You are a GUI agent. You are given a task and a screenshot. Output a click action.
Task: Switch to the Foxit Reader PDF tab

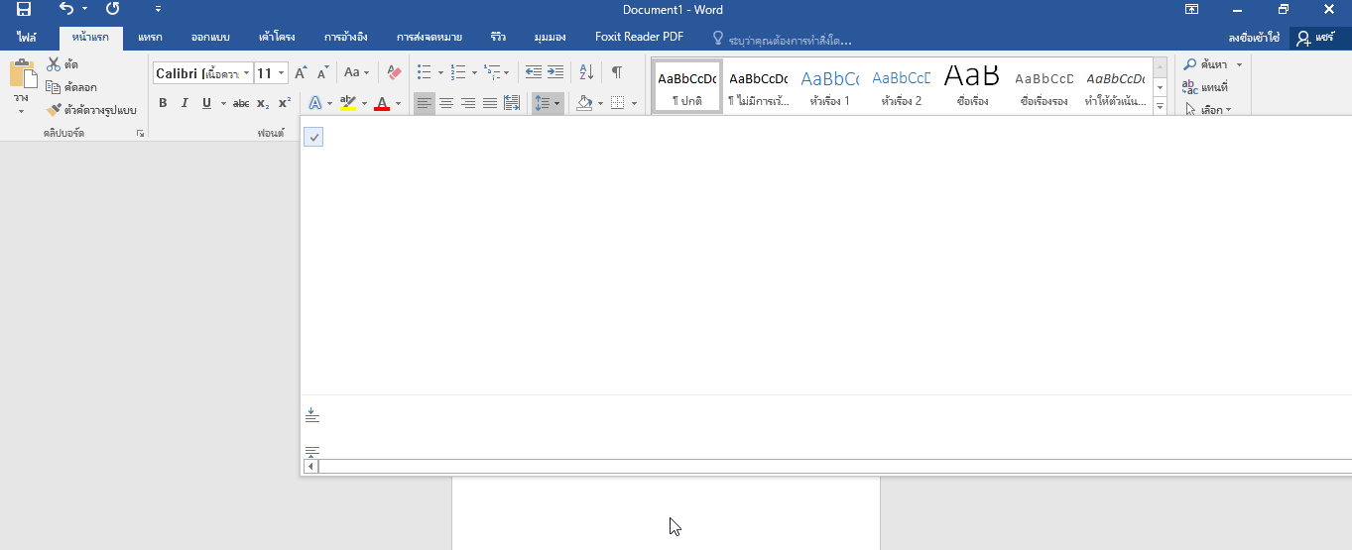coord(639,38)
